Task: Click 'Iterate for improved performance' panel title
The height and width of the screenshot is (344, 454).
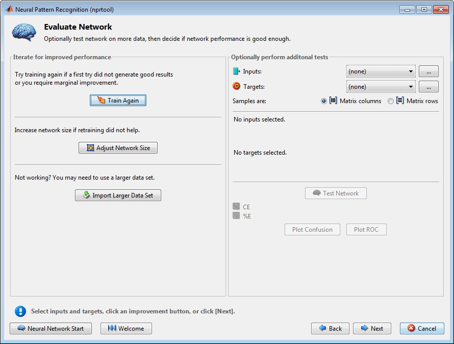Action: click(62, 57)
